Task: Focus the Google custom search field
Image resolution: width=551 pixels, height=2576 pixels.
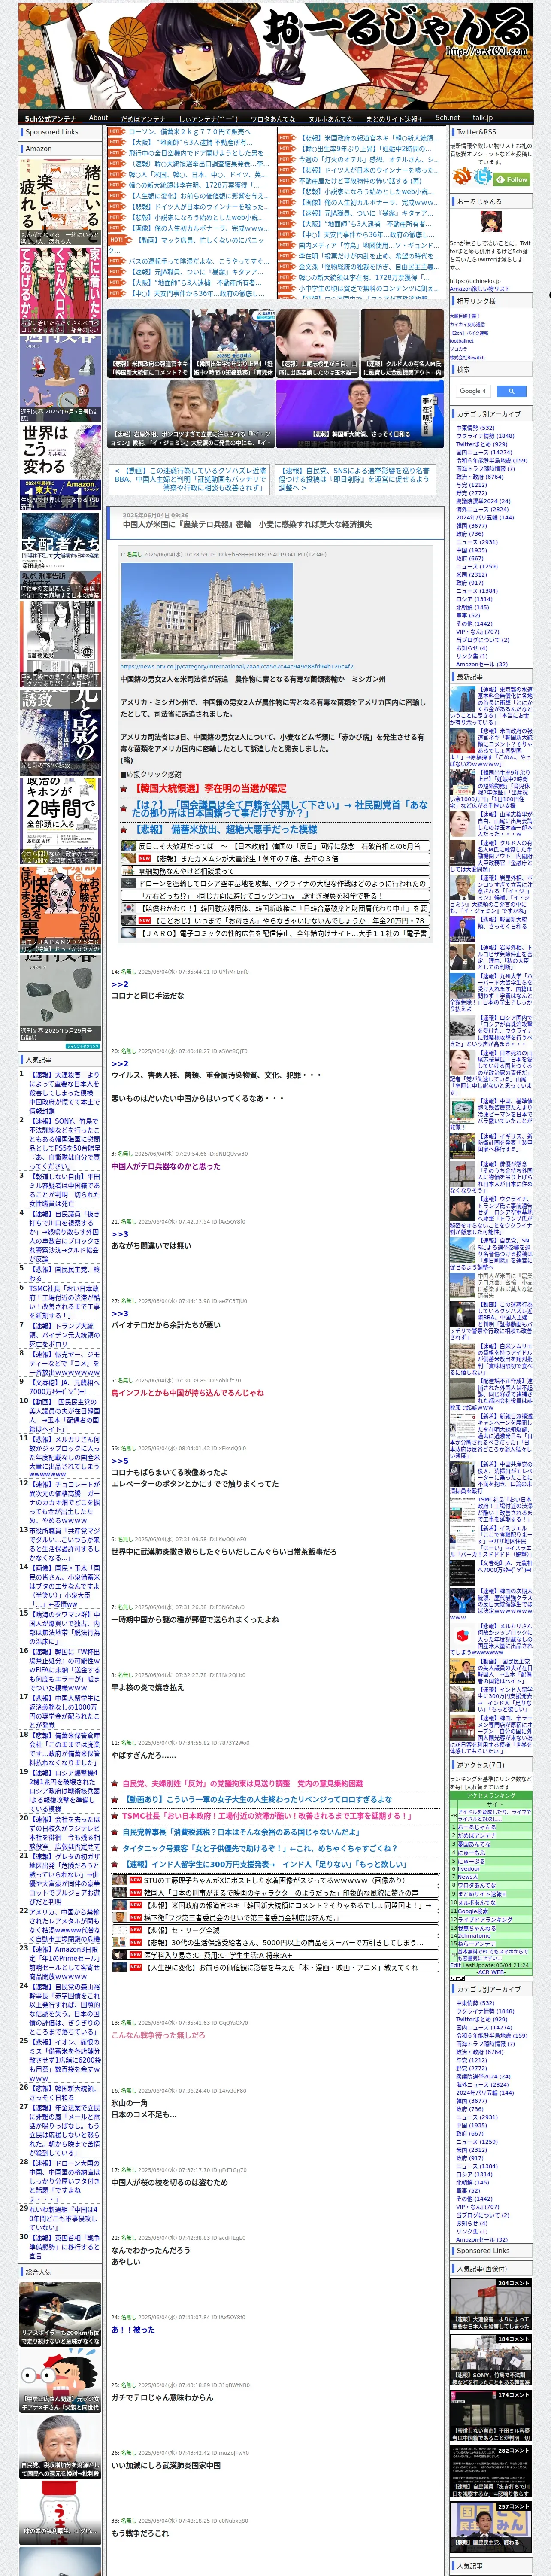Action: (x=474, y=391)
